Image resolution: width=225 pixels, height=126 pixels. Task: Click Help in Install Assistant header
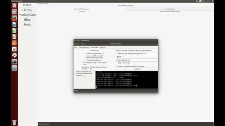click(83, 44)
